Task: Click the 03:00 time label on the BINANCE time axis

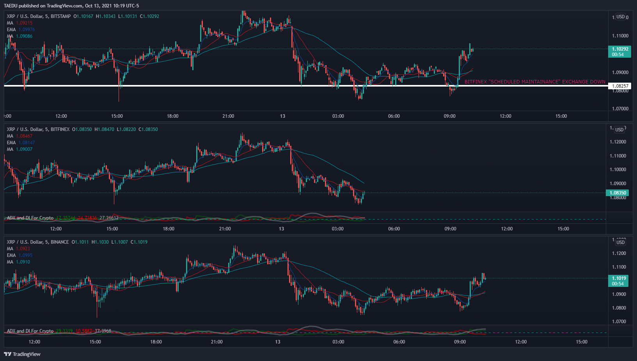Action: [338, 342]
